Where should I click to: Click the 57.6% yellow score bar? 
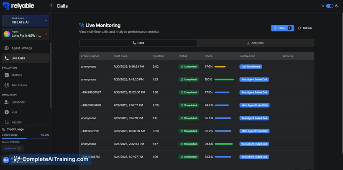(220, 67)
